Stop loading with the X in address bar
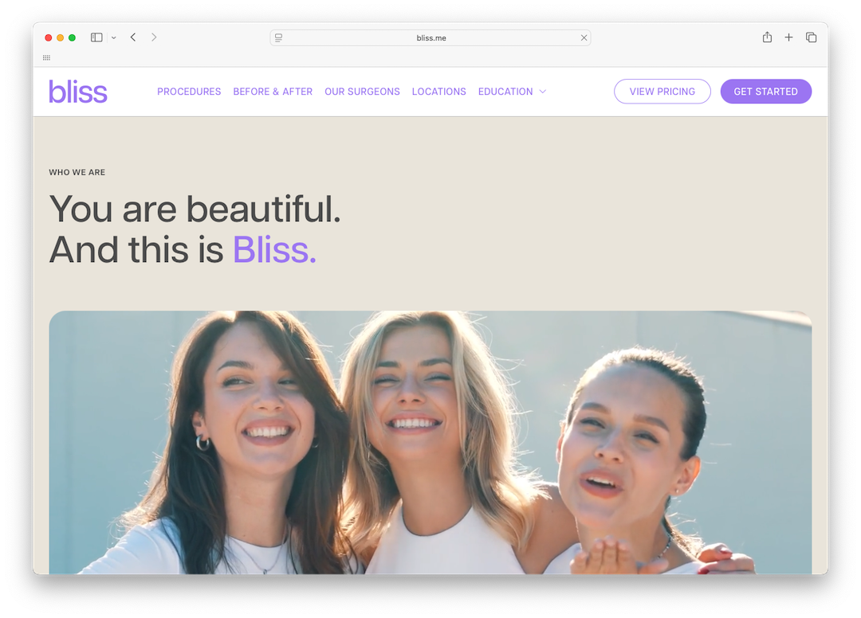The height and width of the screenshot is (618, 861). [584, 38]
